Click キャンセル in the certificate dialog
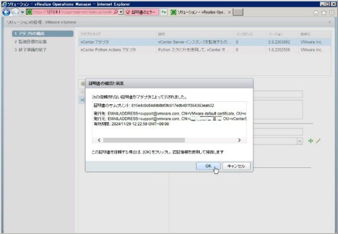The image size is (338, 234). click(x=236, y=166)
